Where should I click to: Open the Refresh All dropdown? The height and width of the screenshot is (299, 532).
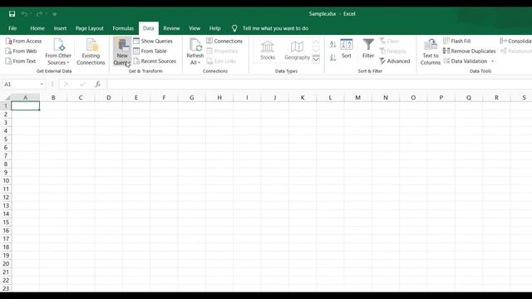coord(195,51)
